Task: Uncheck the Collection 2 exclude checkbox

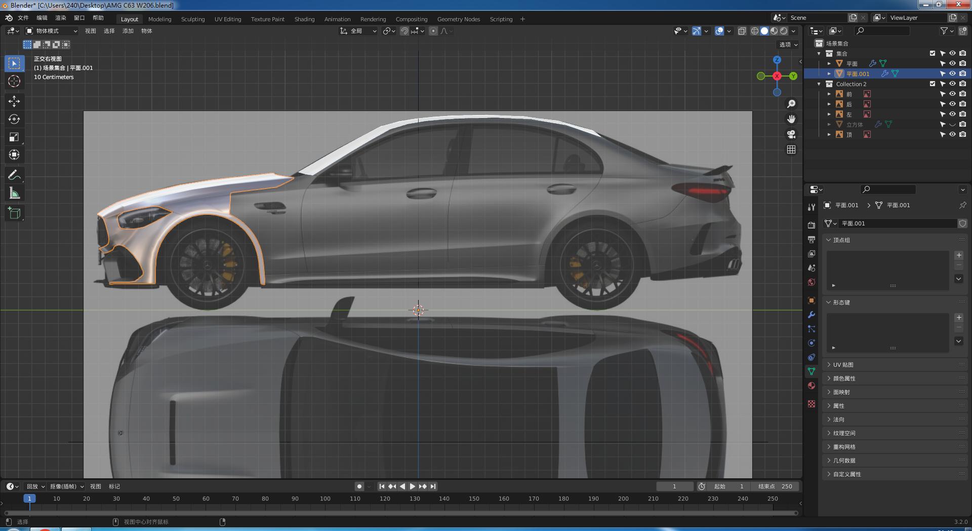Action: coord(933,84)
